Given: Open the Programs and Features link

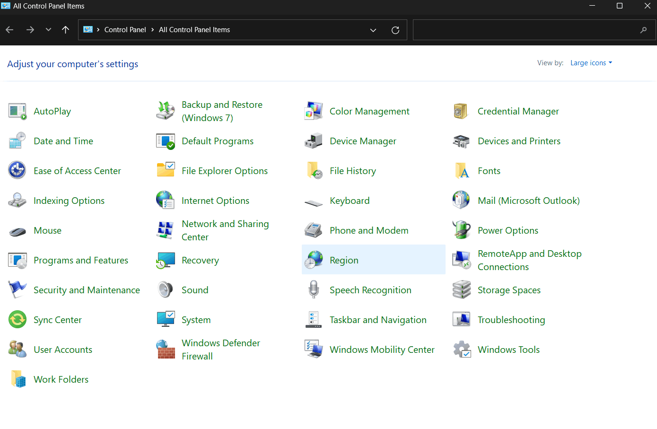Looking at the screenshot, I should (81, 260).
